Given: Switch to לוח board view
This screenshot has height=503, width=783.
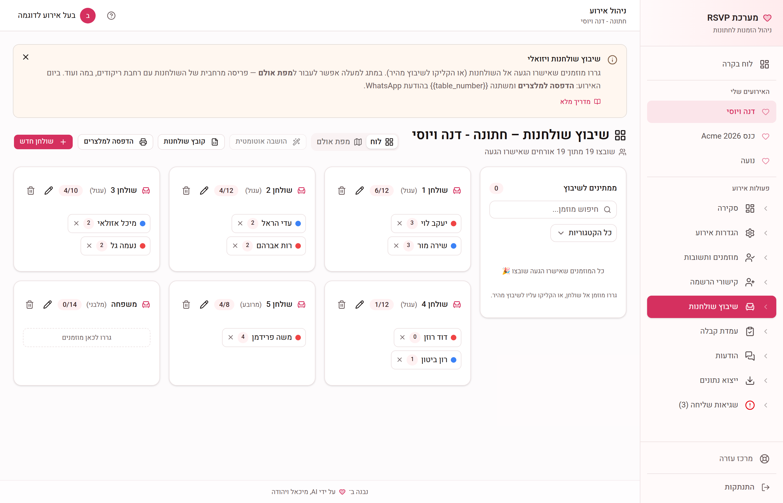Looking at the screenshot, I should tap(381, 142).
